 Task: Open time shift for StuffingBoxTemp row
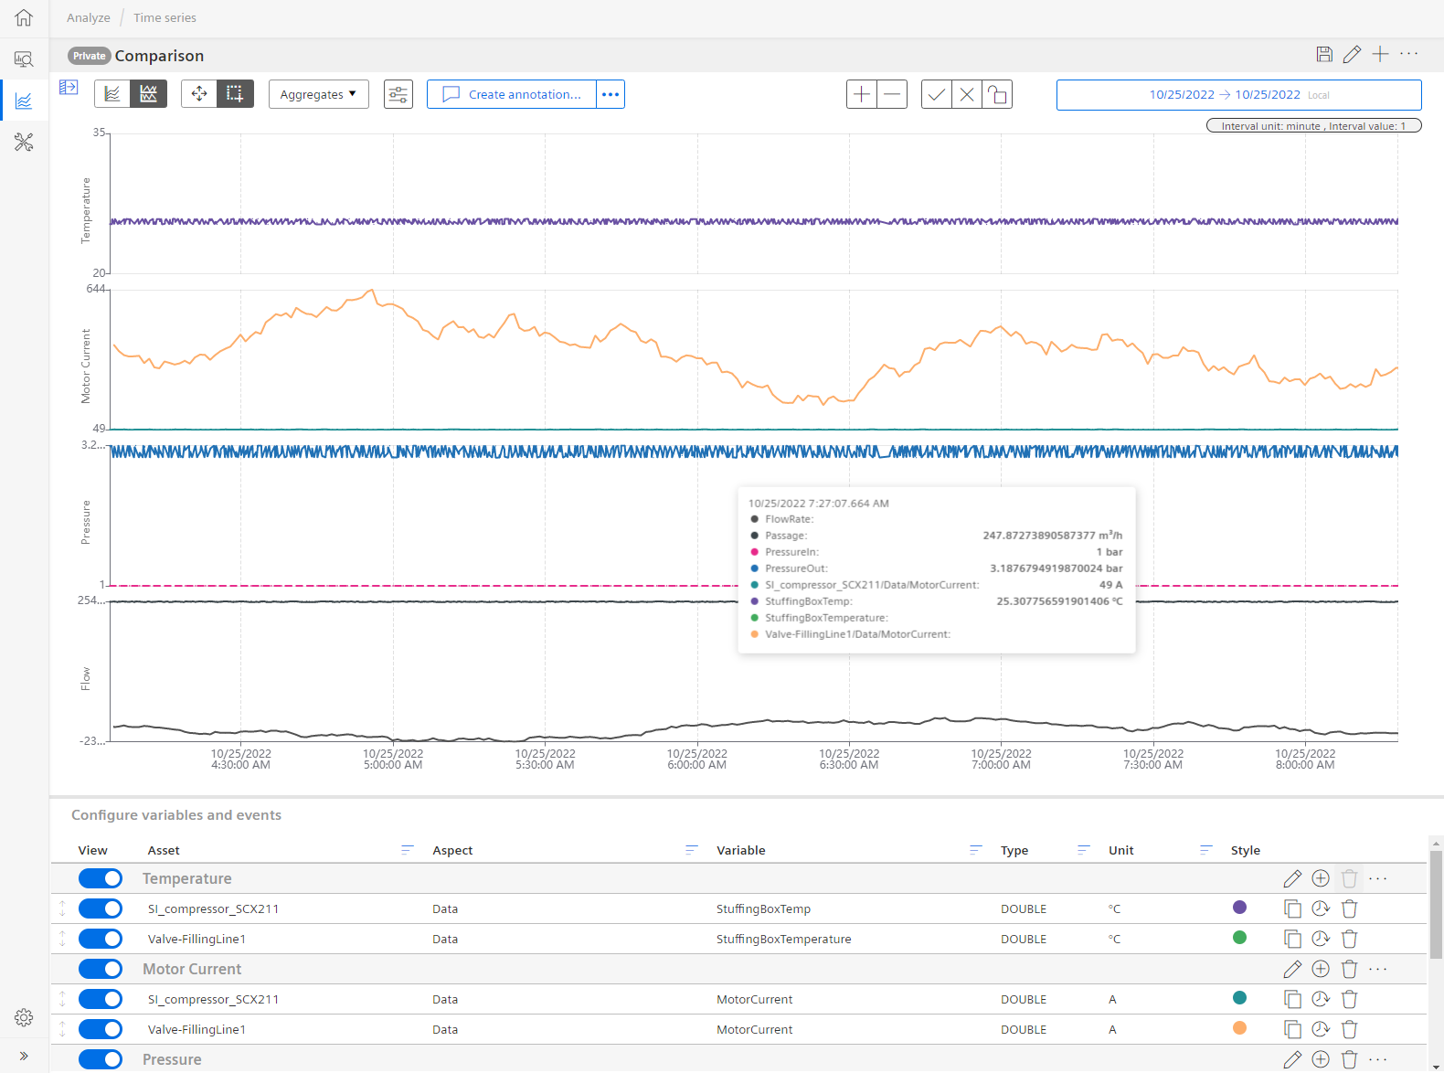[x=1321, y=908]
